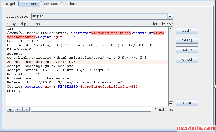Click the Accept-Charset header line

tap(58, 70)
